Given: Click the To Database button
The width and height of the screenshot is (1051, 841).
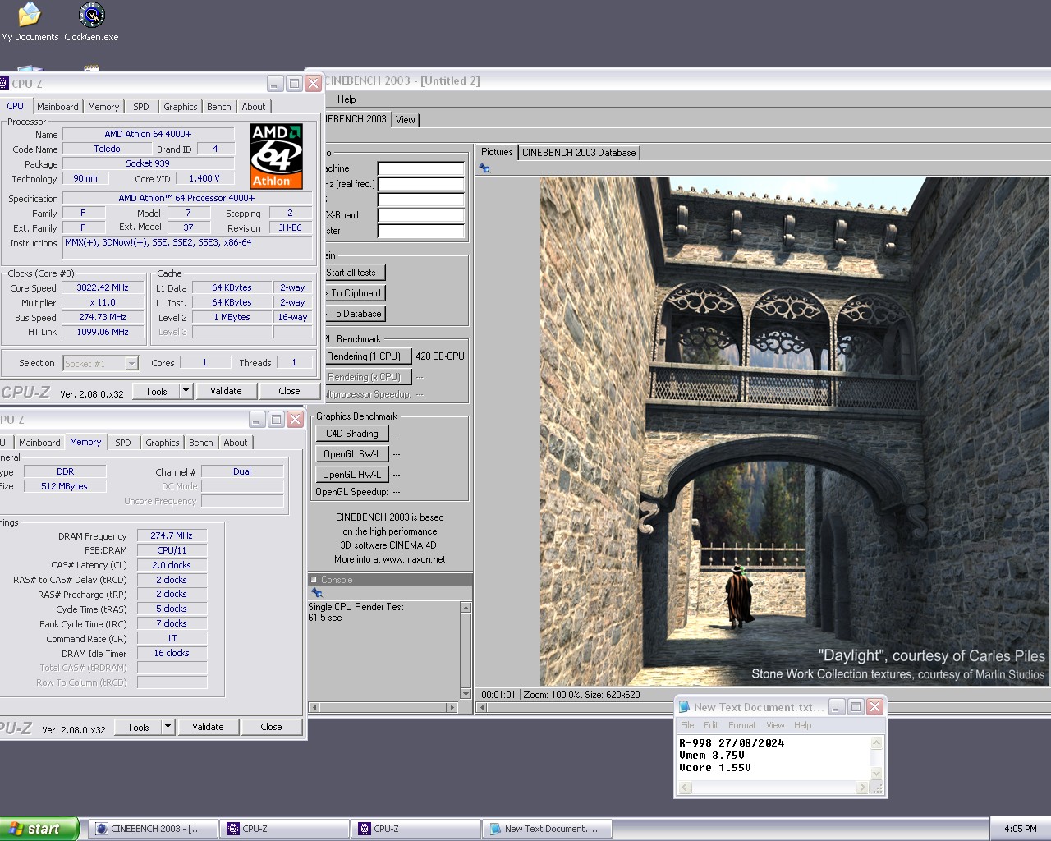Looking at the screenshot, I should coord(354,314).
